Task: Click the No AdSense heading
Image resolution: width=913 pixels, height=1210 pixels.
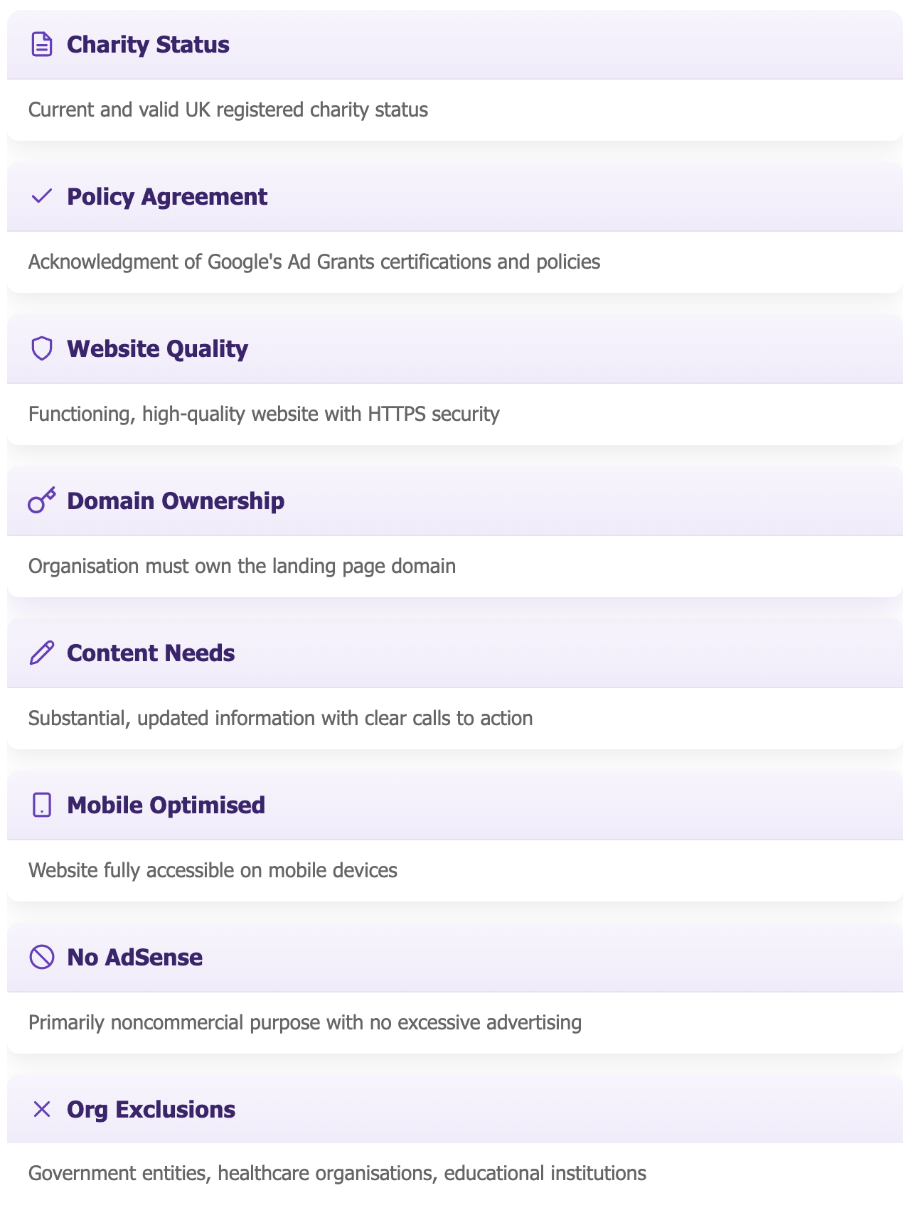Action: point(134,957)
